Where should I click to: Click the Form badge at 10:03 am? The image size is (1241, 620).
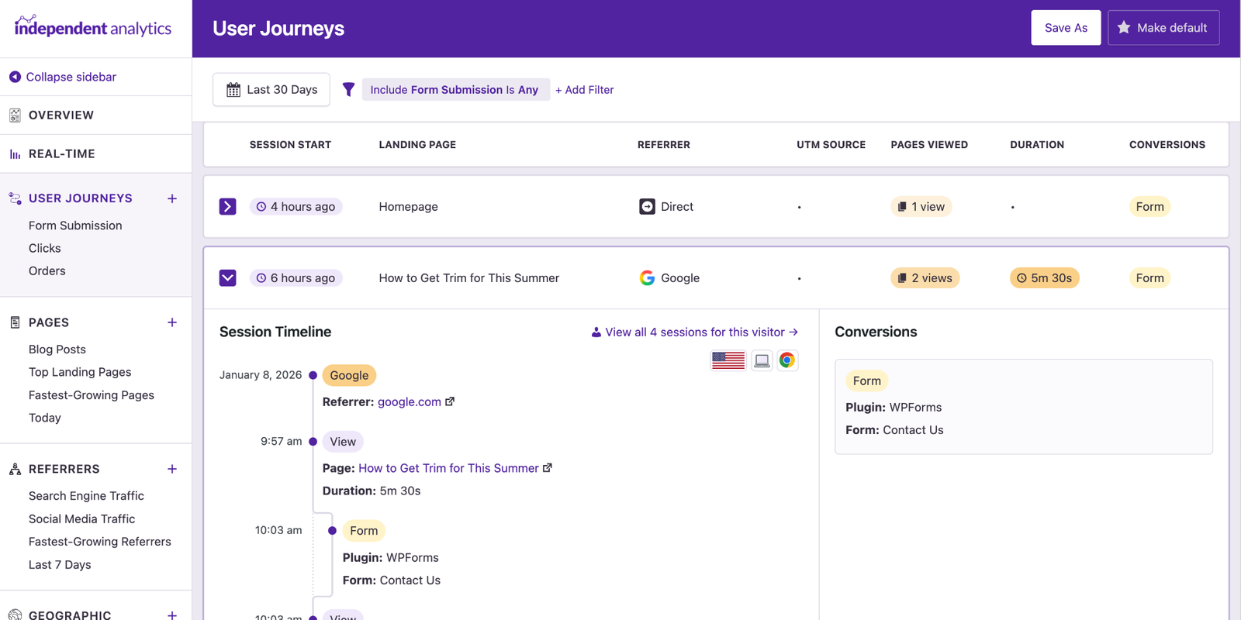pyautogui.click(x=364, y=531)
